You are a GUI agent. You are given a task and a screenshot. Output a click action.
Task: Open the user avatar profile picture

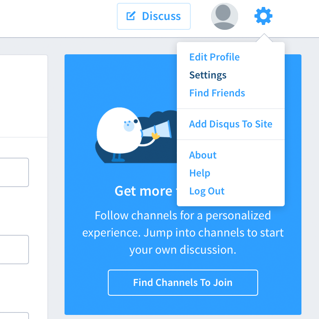click(224, 16)
